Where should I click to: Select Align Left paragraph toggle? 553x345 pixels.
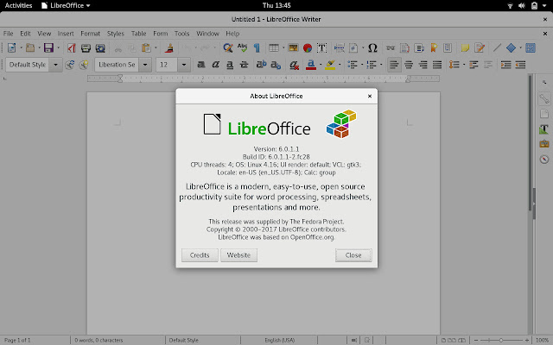pyautogui.click(x=394, y=65)
